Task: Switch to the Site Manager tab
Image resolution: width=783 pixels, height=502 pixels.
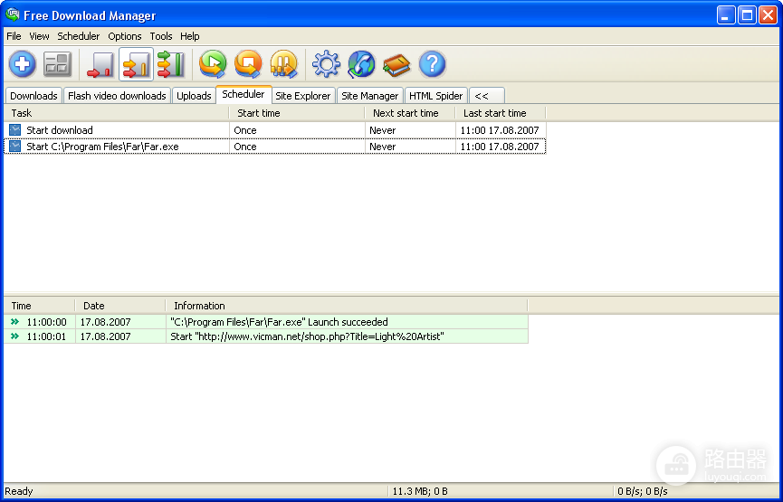Action: pos(370,96)
